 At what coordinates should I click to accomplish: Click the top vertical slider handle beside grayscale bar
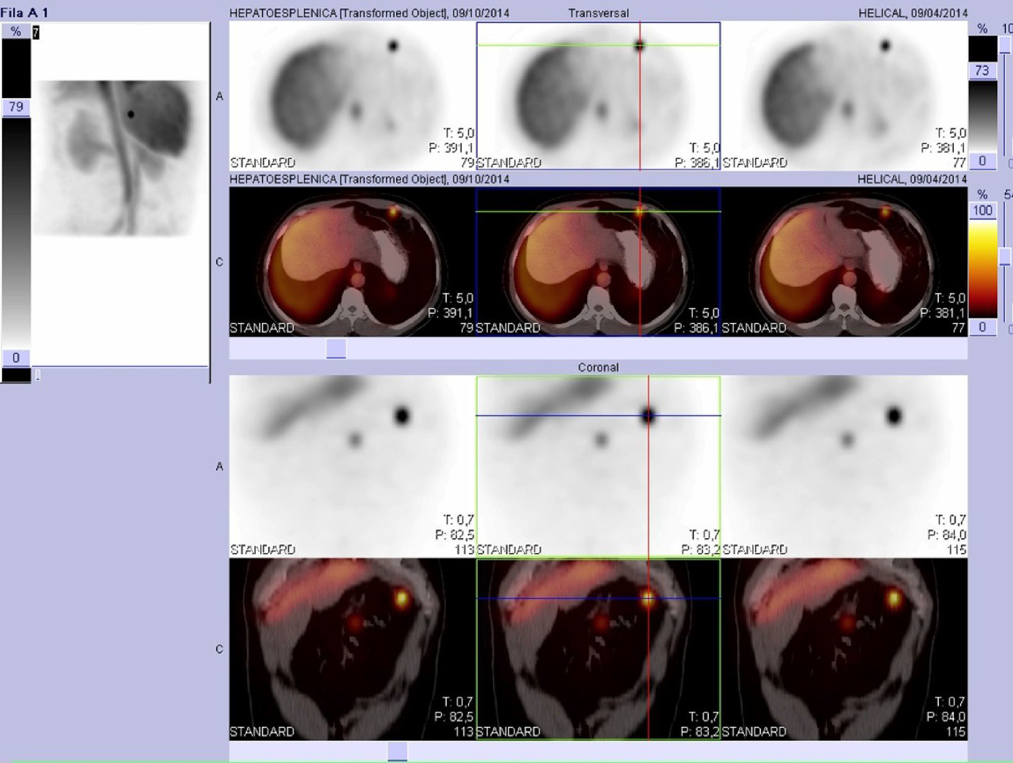coord(1005,45)
